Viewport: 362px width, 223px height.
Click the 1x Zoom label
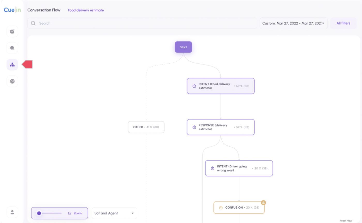pos(75,213)
